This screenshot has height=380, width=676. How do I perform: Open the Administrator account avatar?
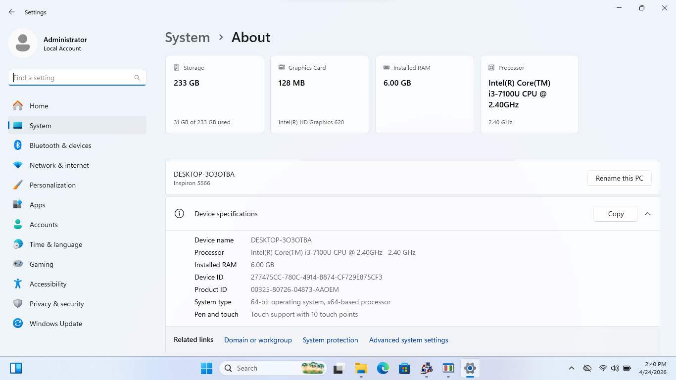tap(23, 43)
